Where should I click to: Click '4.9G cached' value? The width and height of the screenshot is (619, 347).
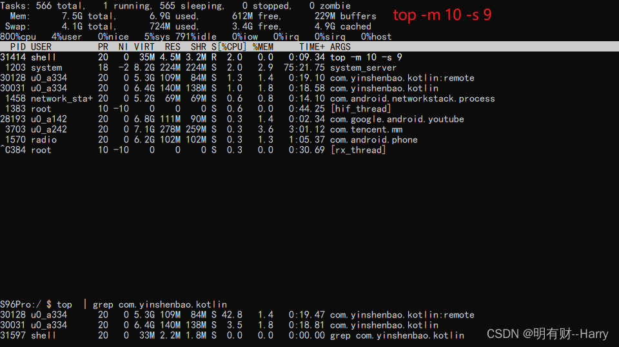tap(342, 26)
